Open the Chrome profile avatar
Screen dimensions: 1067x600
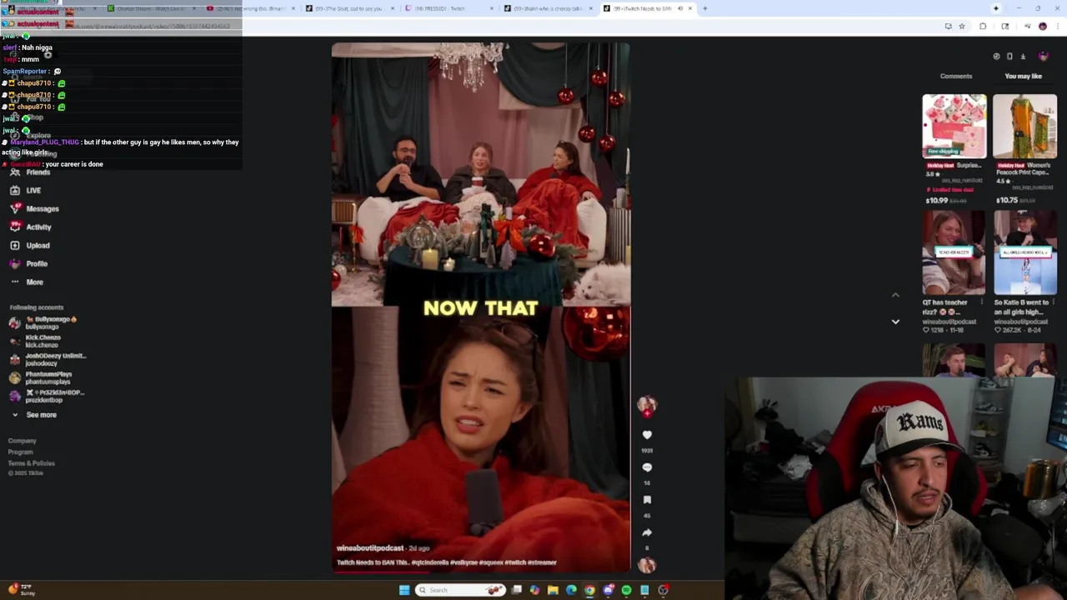(1042, 27)
